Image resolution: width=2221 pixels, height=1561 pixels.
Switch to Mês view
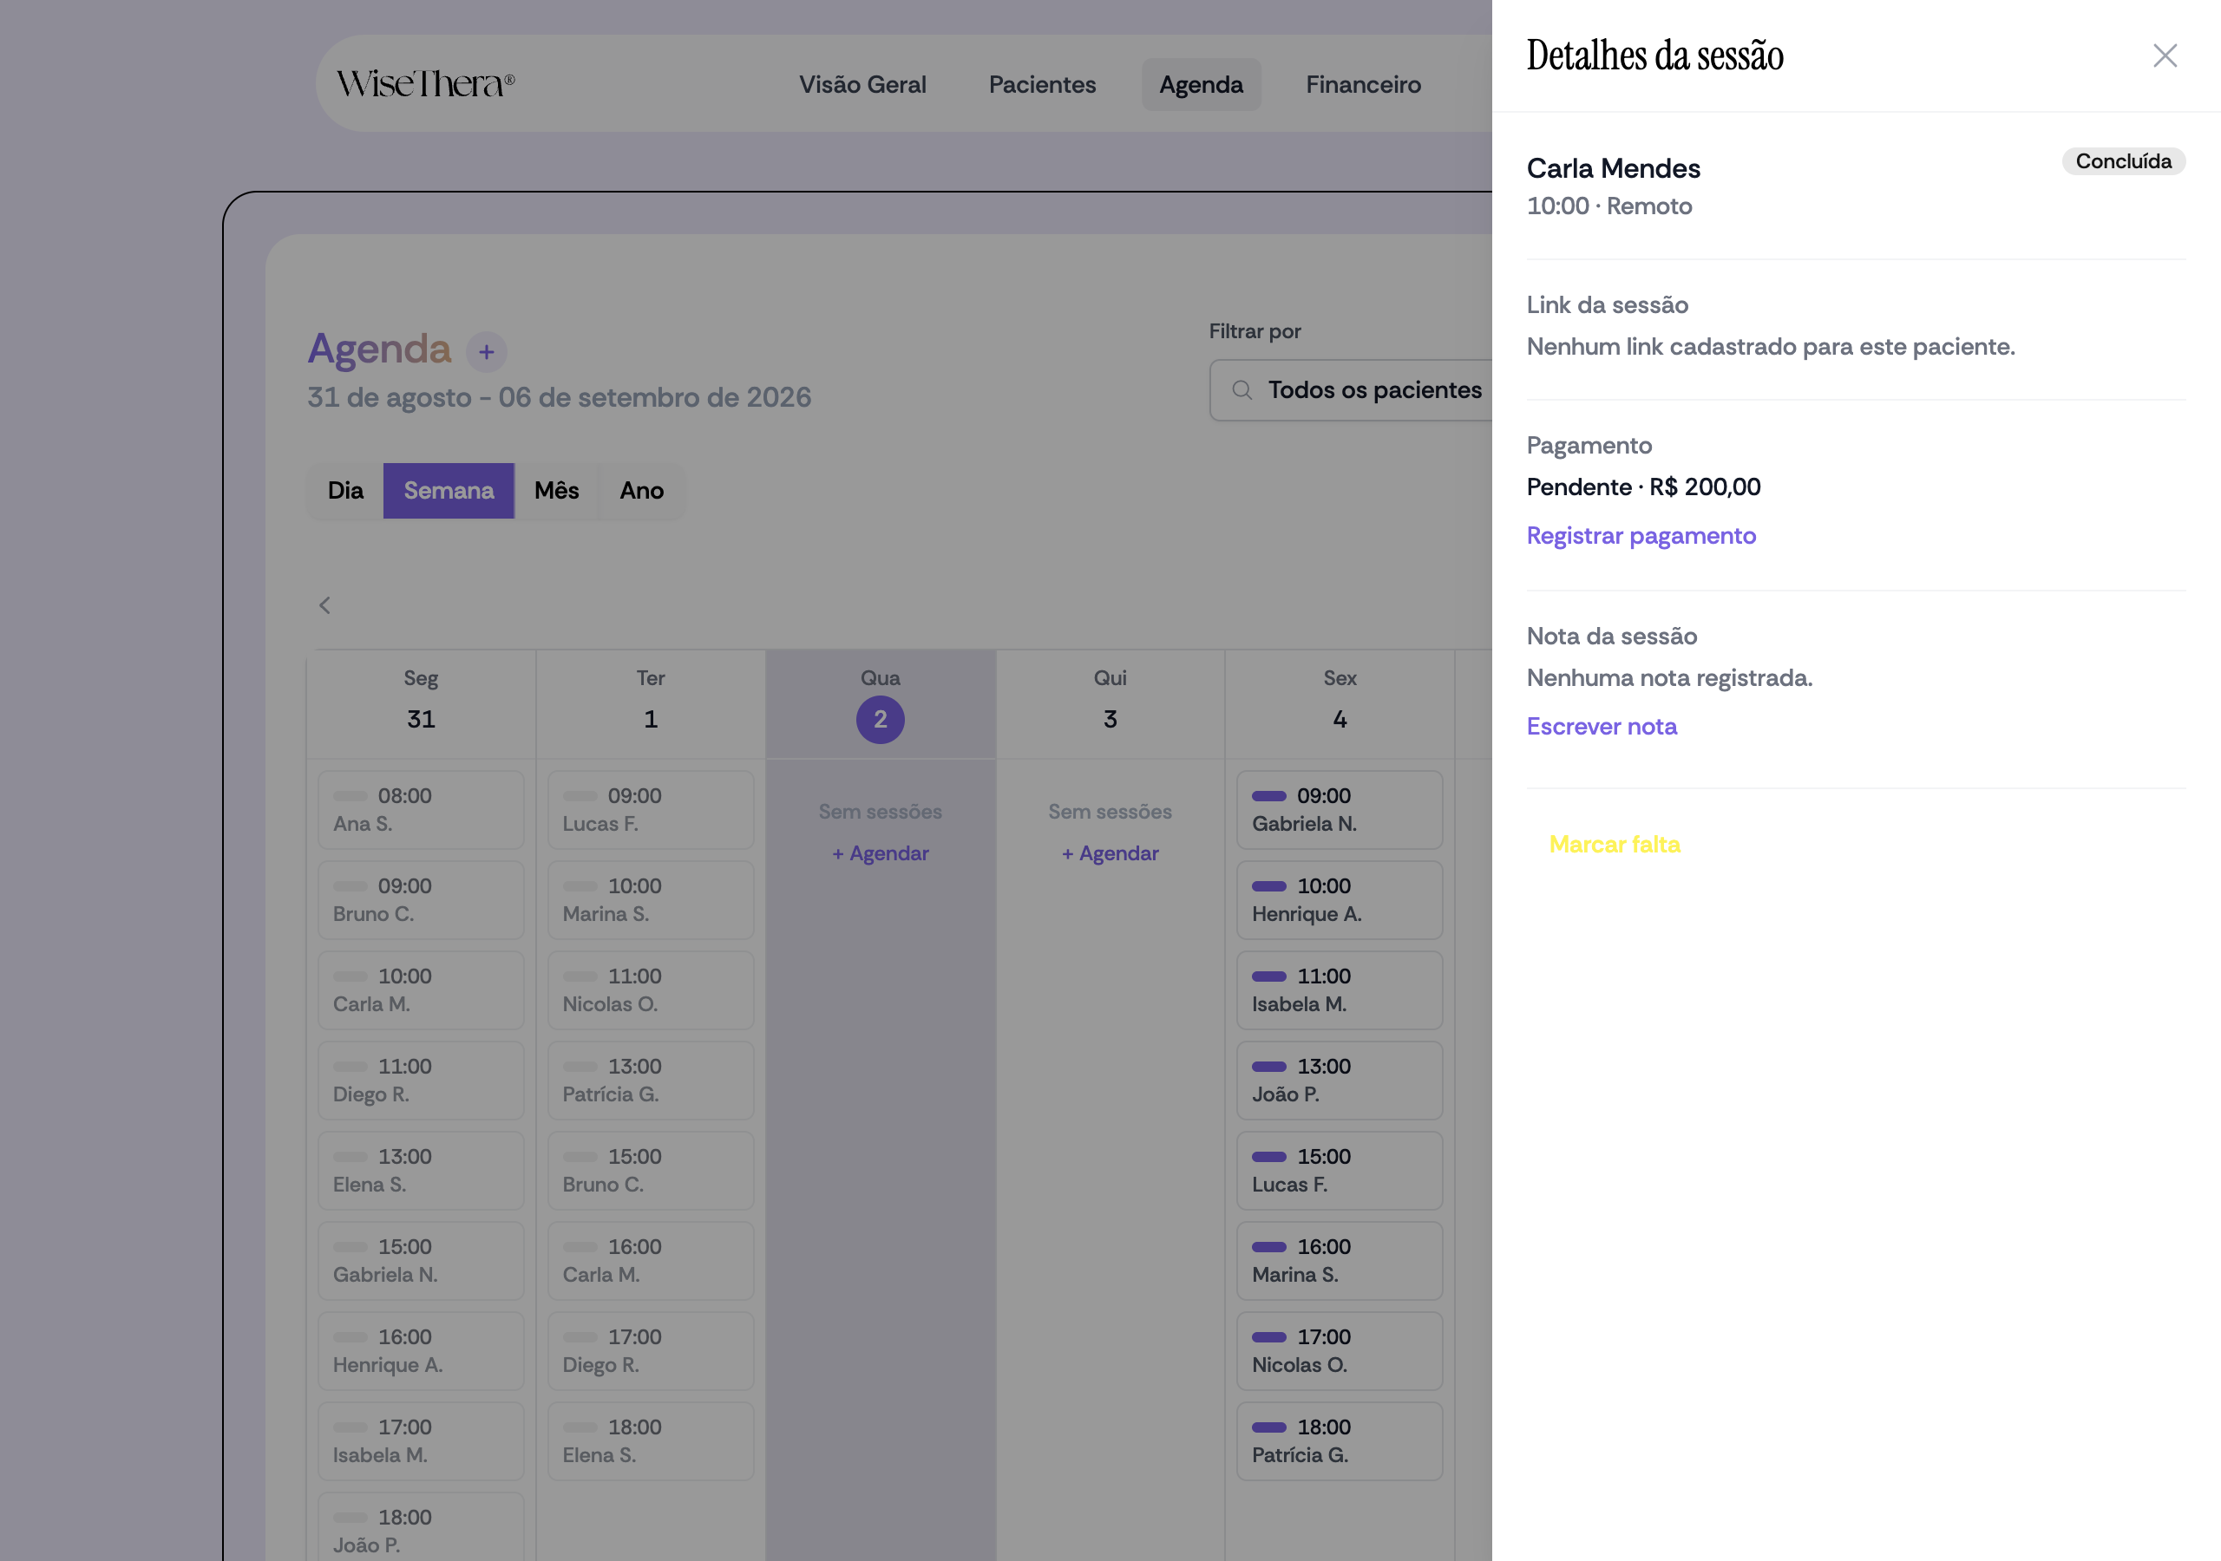click(x=556, y=490)
